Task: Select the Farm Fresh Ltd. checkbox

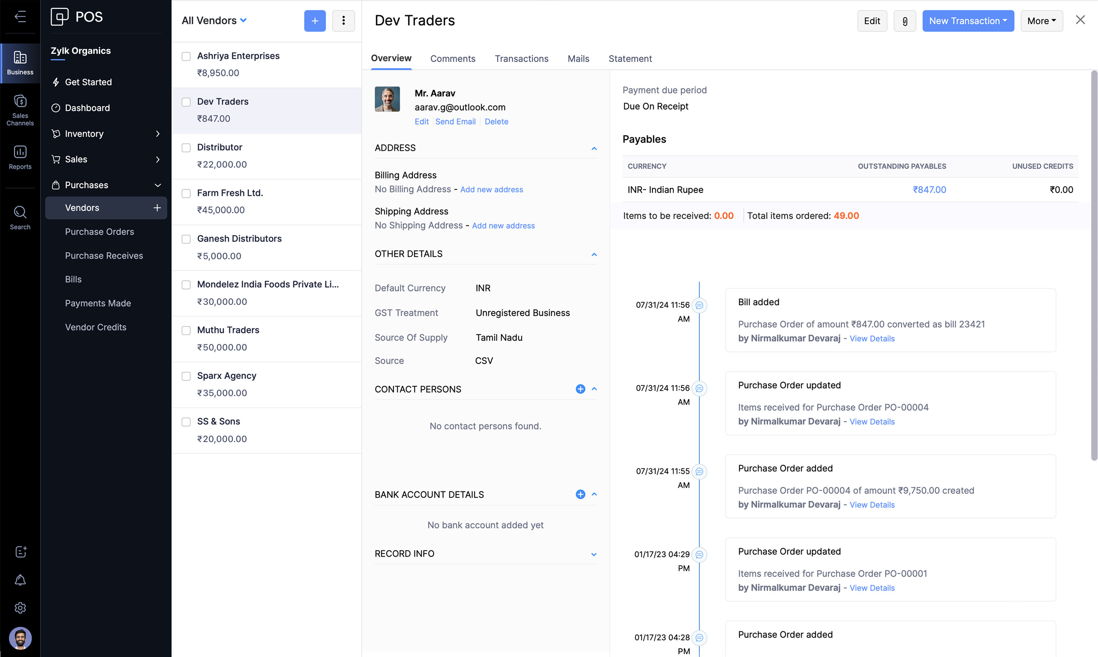Action: 186,194
